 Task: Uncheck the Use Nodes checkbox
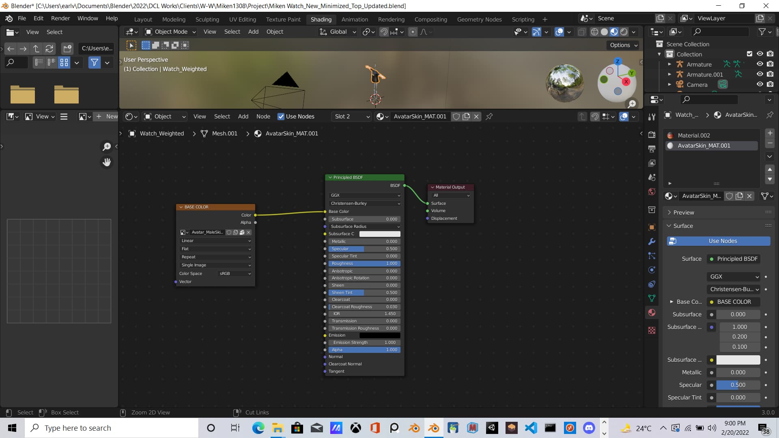point(281,116)
